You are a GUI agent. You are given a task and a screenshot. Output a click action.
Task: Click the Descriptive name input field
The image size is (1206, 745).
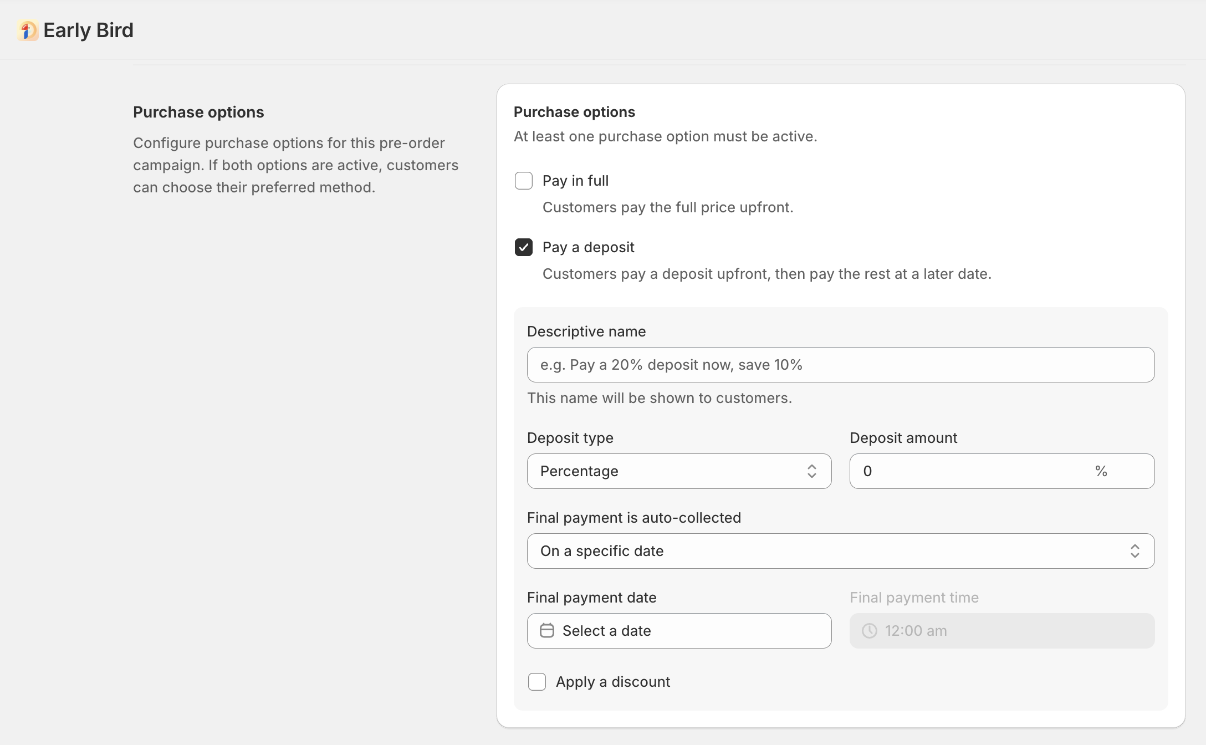point(840,364)
